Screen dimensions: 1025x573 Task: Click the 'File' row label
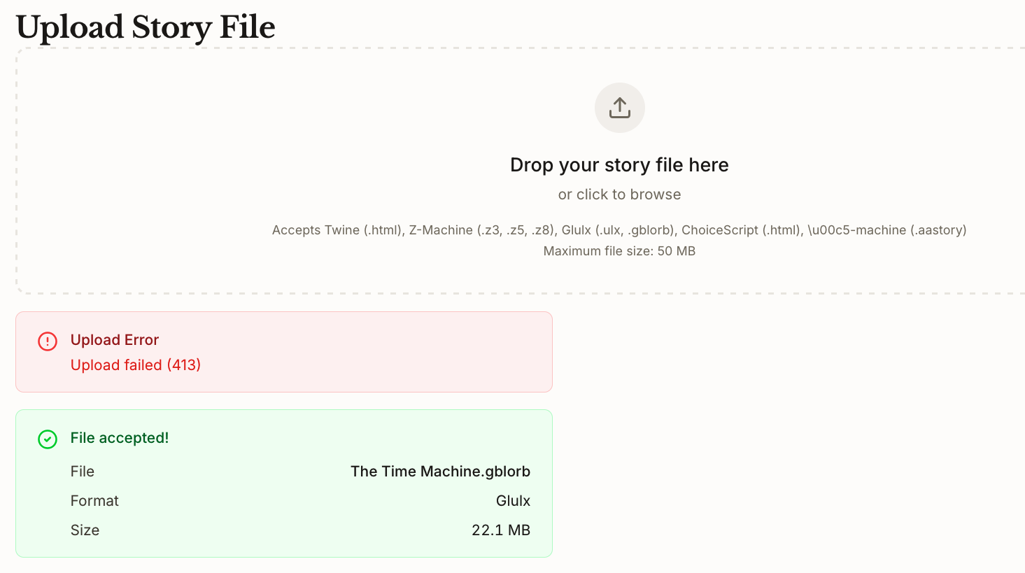pos(83,472)
